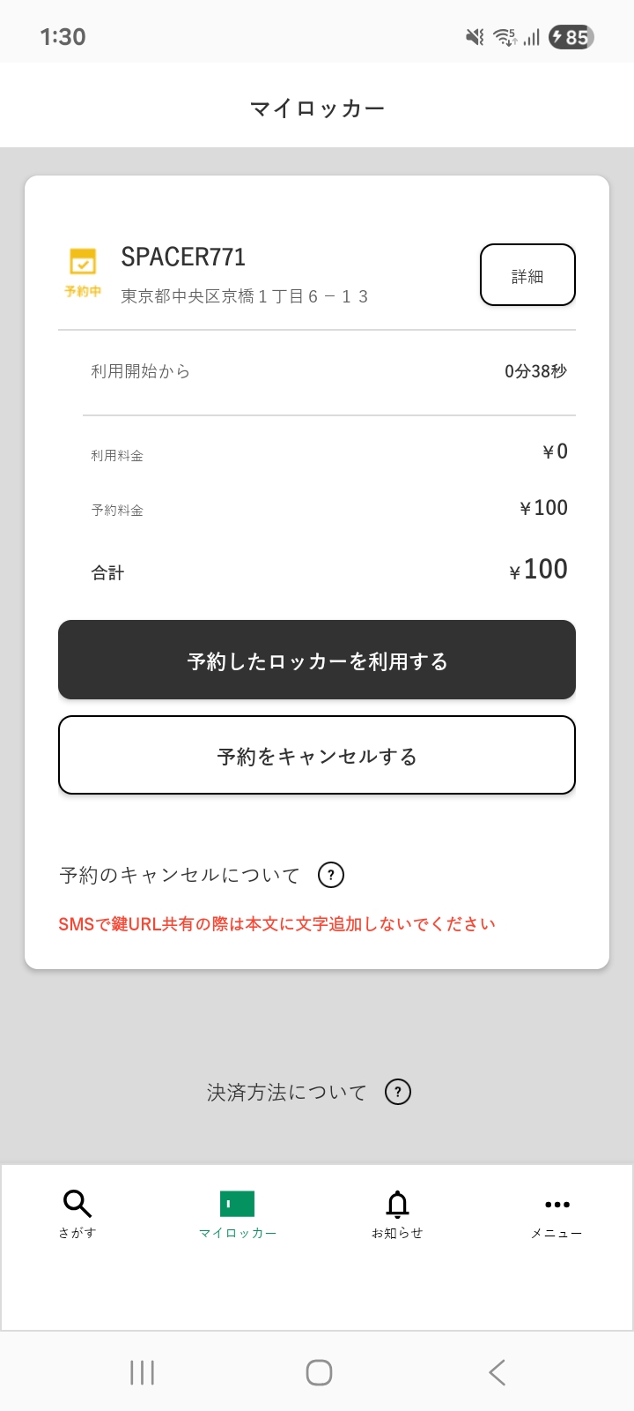Tap the 予約中 reservation calendar icon

[83, 262]
